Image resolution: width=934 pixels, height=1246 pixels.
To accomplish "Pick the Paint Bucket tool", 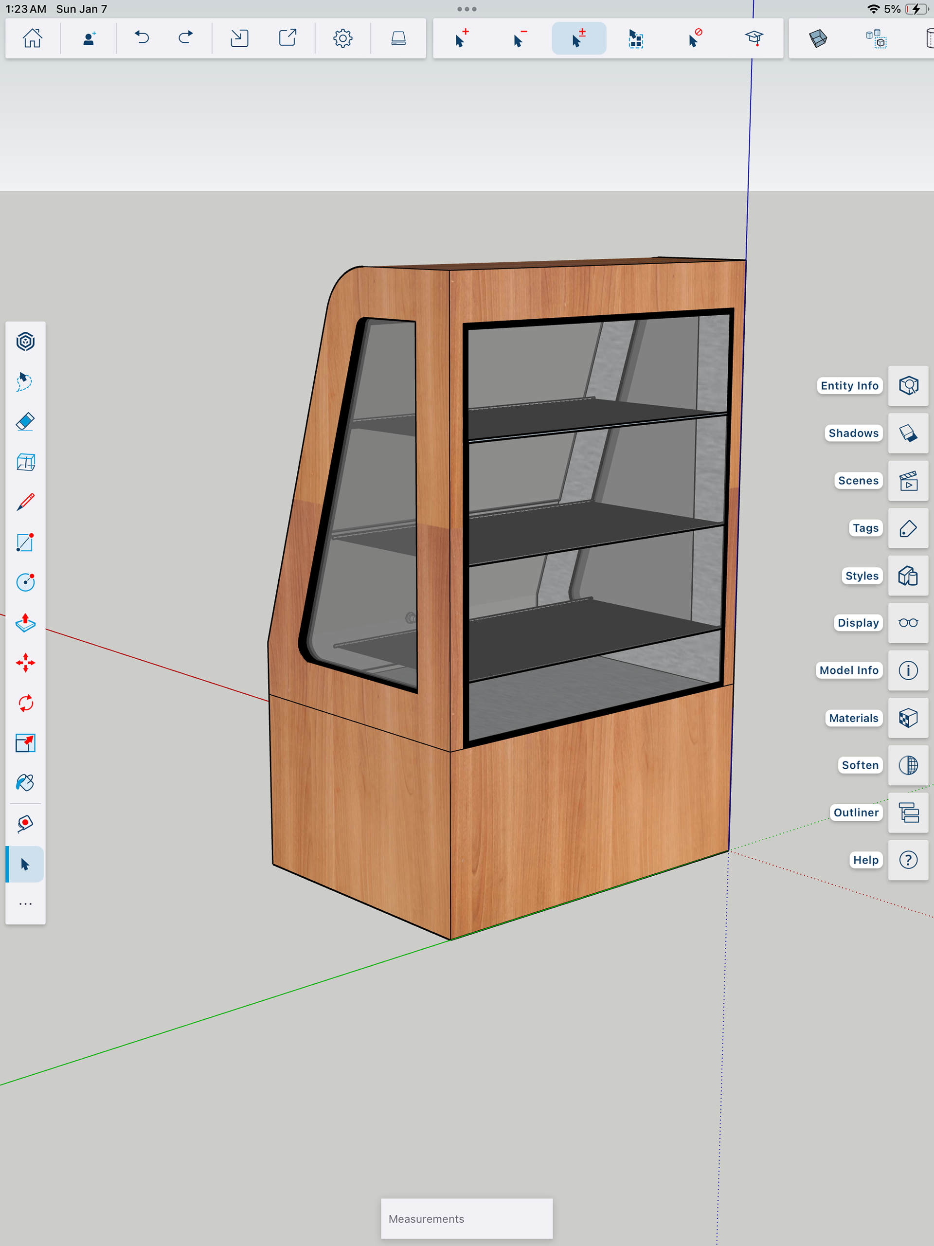I will click(x=25, y=783).
